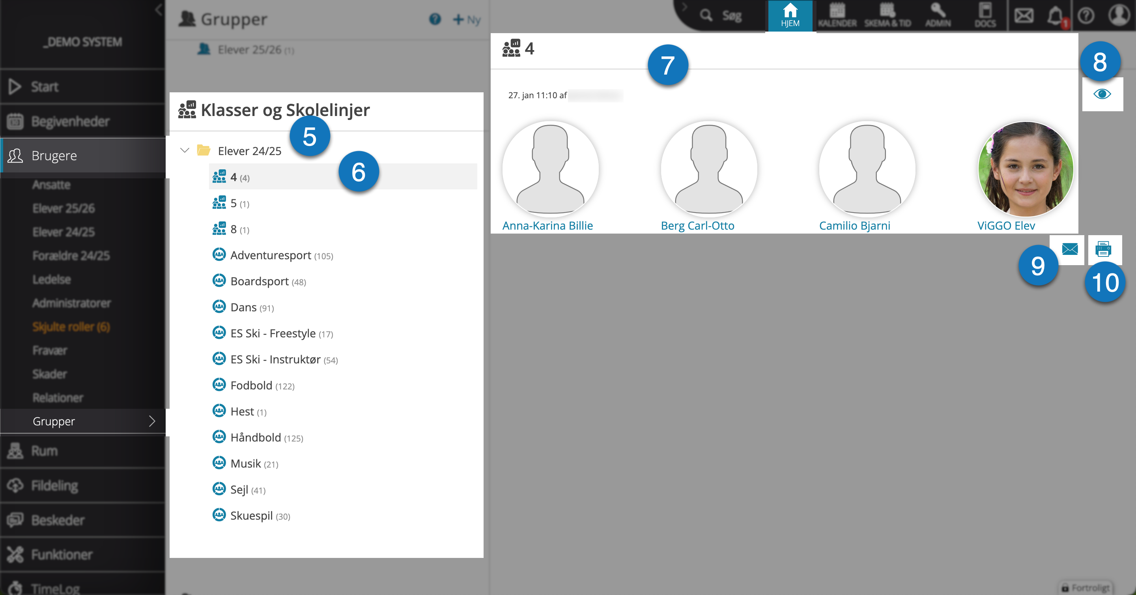
Task: Collapse the Elever 24/25 folder chevron
Action: click(x=185, y=150)
